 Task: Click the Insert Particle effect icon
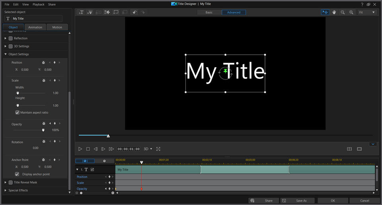tap(107, 12)
